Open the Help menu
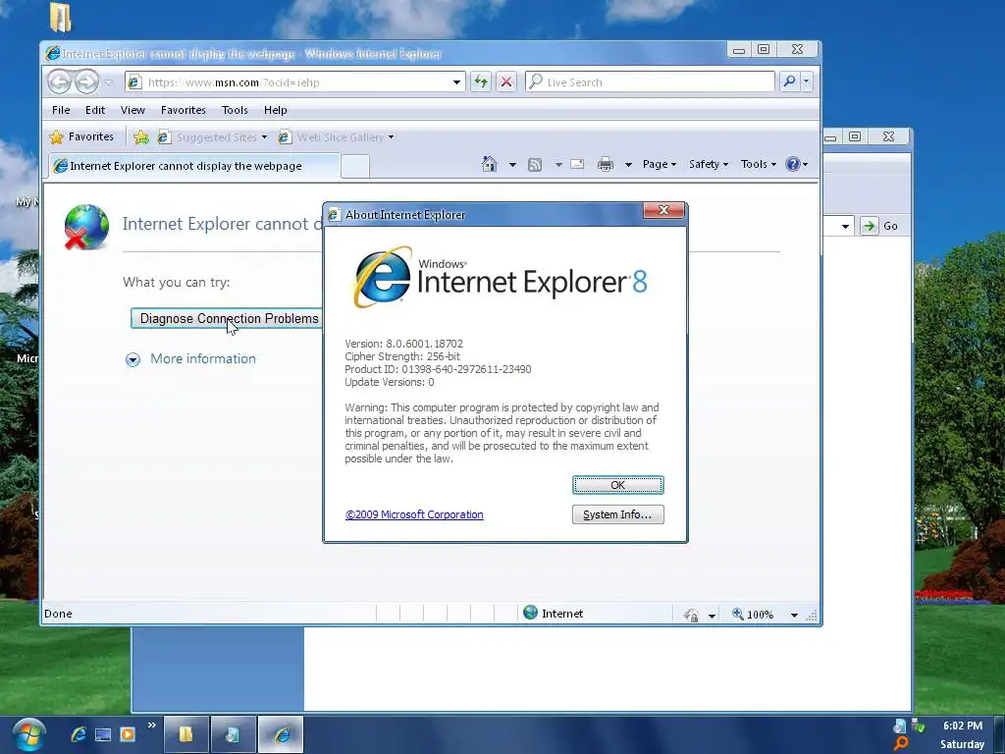Image resolution: width=1005 pixels, height=754 pixels. coord(276,110)
